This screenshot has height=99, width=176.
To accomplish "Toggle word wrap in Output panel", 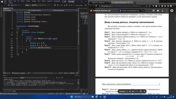I will (59, 78).
